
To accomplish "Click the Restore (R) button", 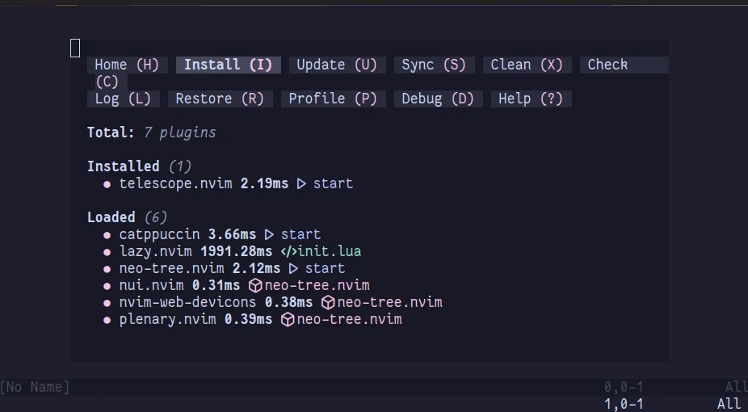I will tap(220, 99).
